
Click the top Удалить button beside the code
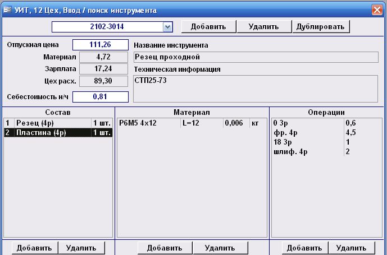click(x=263, y=26)
